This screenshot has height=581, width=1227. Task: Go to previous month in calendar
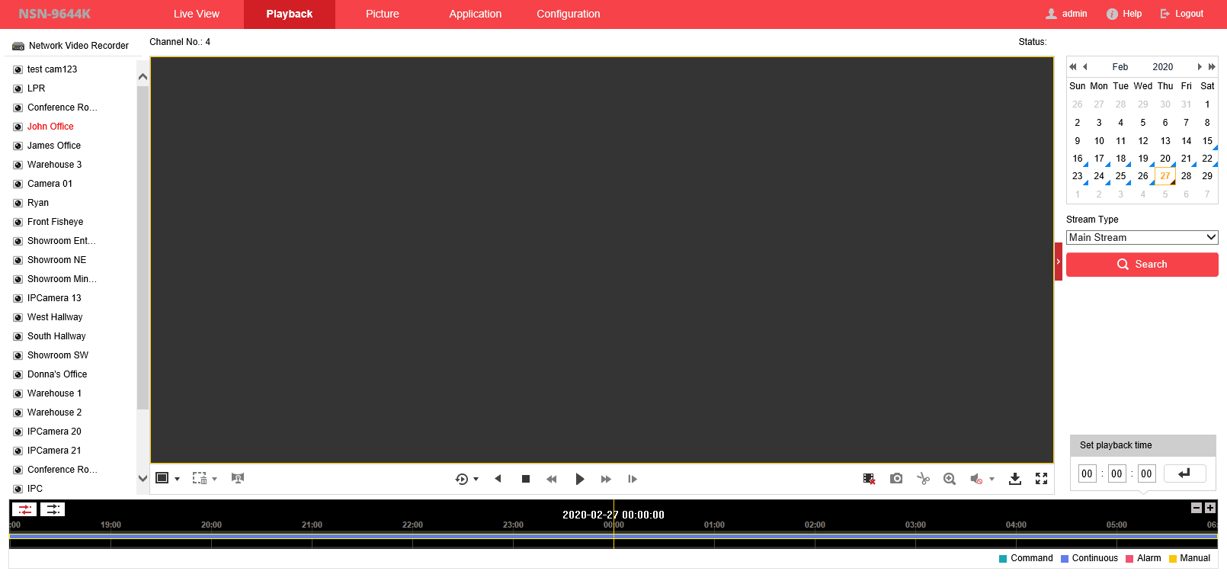[x=1085, y=67]
